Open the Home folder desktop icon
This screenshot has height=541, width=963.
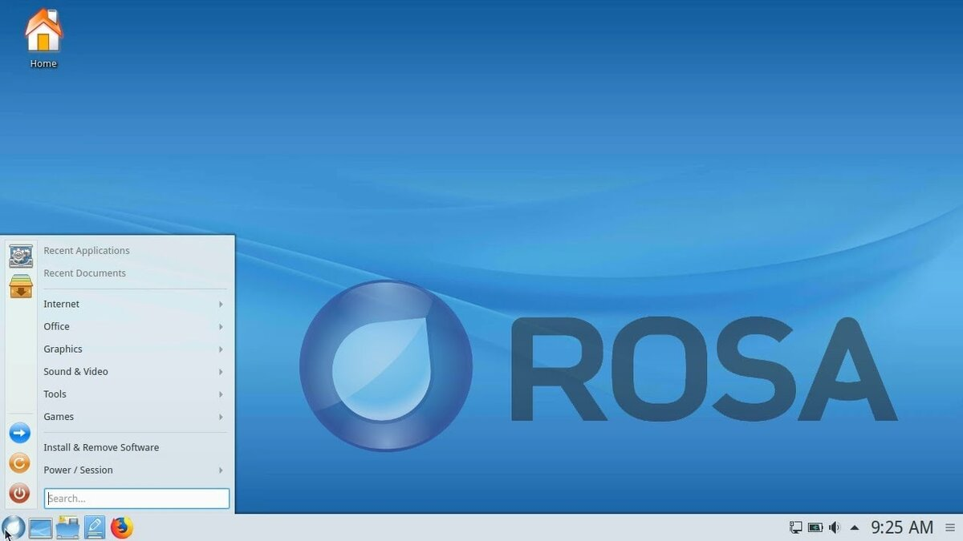point(43,38)
